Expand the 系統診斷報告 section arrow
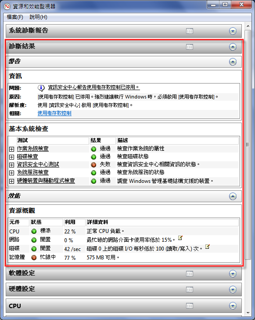 (233, 31)
